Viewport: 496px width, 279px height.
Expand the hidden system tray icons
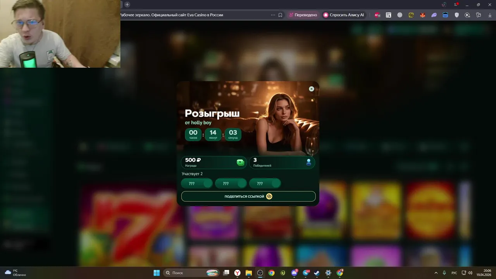tap(436, 273)
